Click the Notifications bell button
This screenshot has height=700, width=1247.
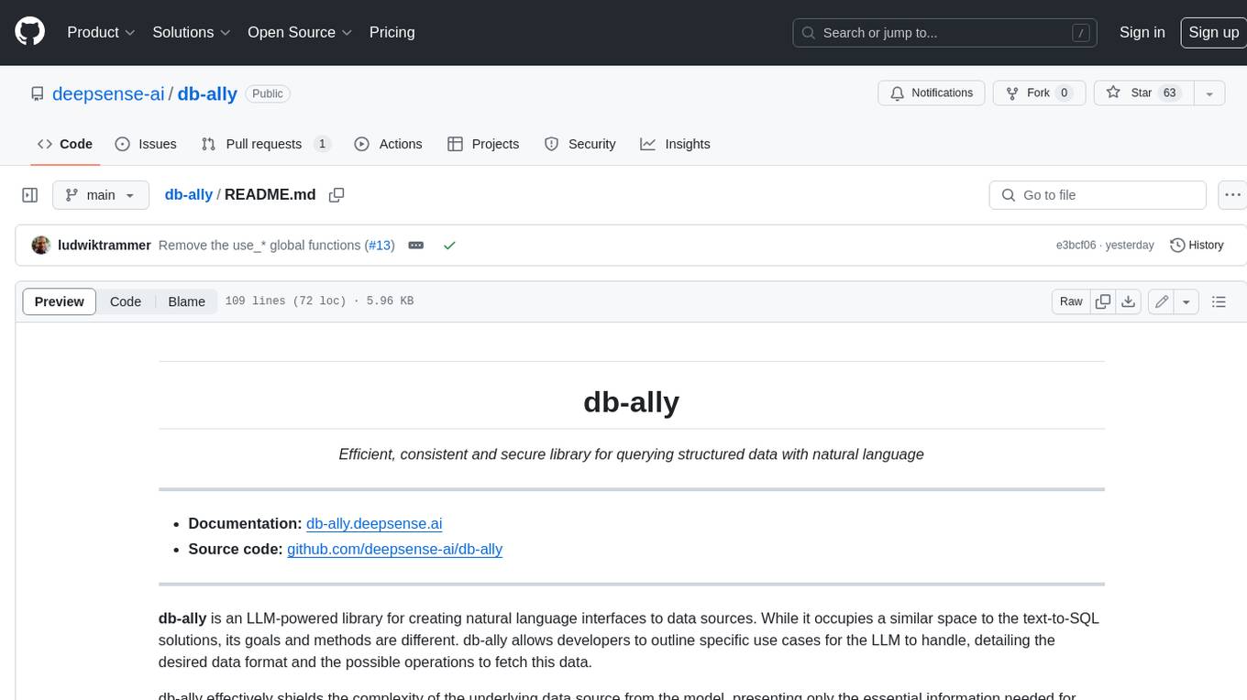[x=932, y=93]
